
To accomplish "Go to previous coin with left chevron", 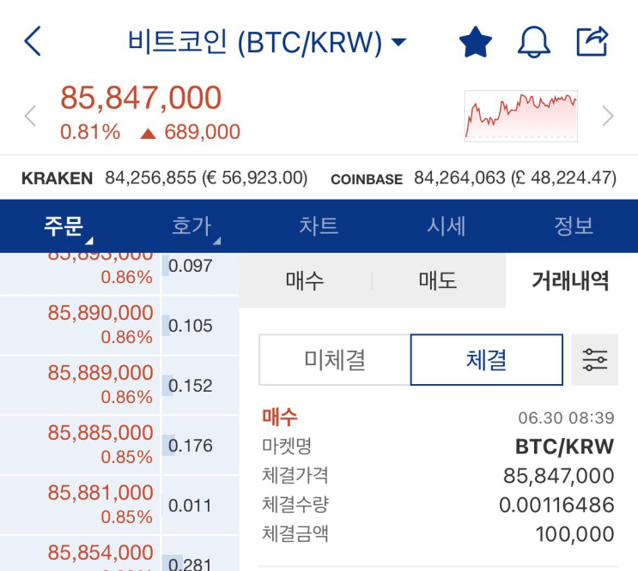I will tap(30, 116).
